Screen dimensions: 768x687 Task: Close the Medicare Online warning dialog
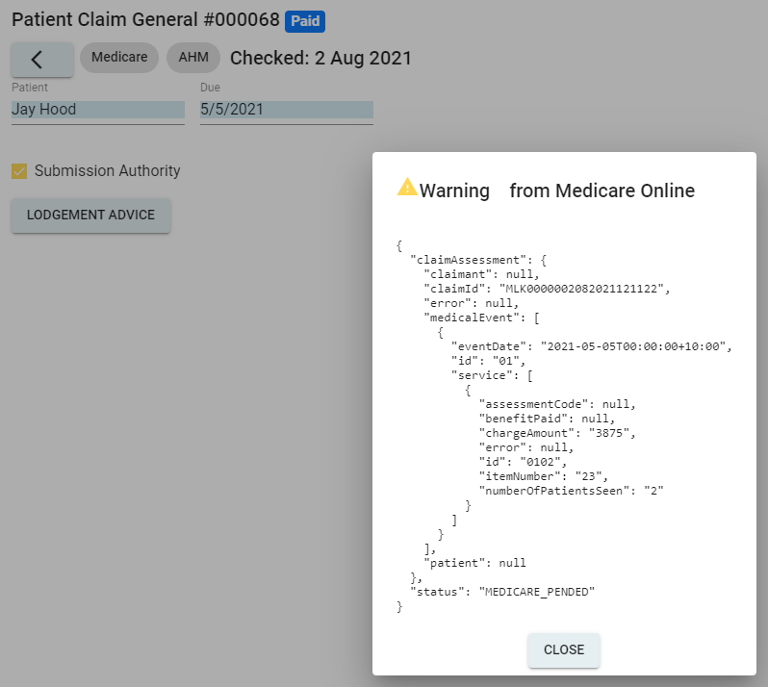pyautogui.click(x=564, y=649)
